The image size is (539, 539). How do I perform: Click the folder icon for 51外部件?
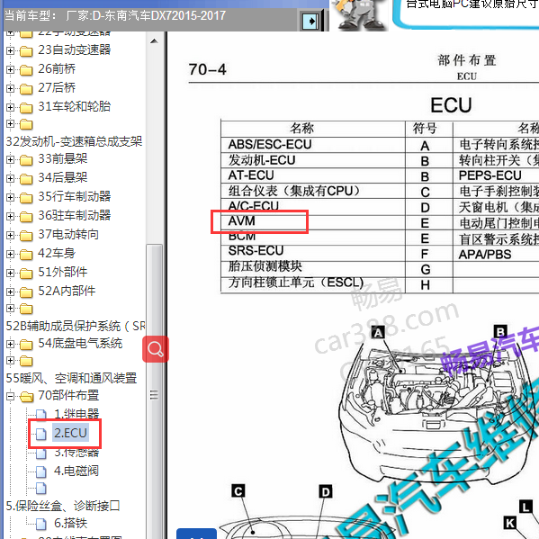pyautogui.click(x=26, y=274)
